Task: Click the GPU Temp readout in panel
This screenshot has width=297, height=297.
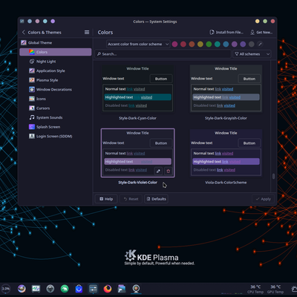Action: [x=275, y=289]
